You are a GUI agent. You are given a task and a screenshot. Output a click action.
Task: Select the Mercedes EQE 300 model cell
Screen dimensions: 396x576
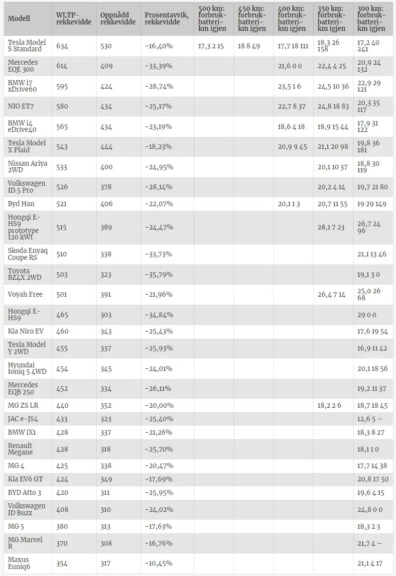tap(23, 66)
